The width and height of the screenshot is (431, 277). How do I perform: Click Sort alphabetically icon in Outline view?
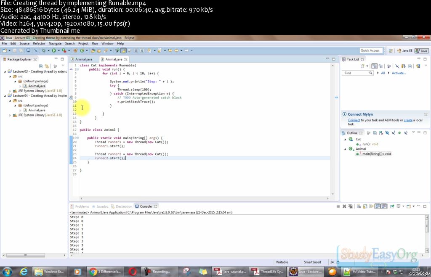380,133
